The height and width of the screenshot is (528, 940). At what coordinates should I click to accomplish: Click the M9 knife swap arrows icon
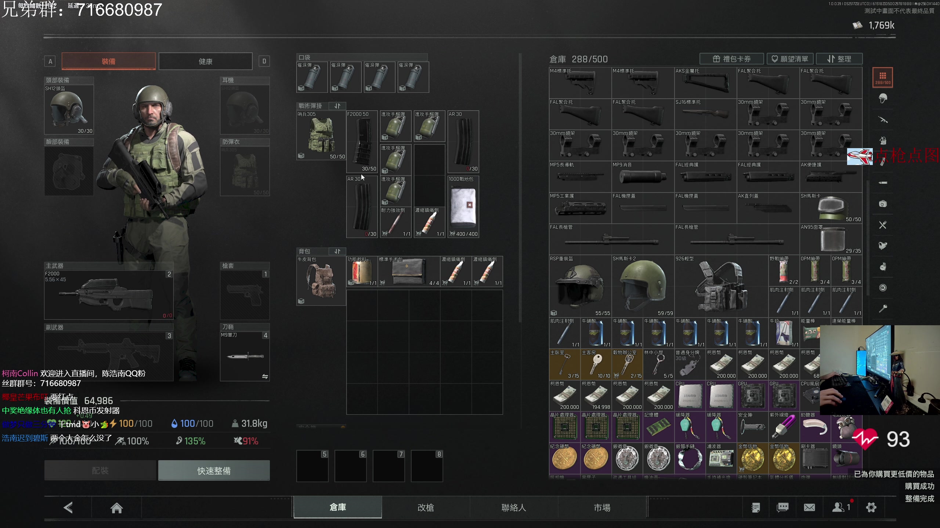(x=265, y=377)
